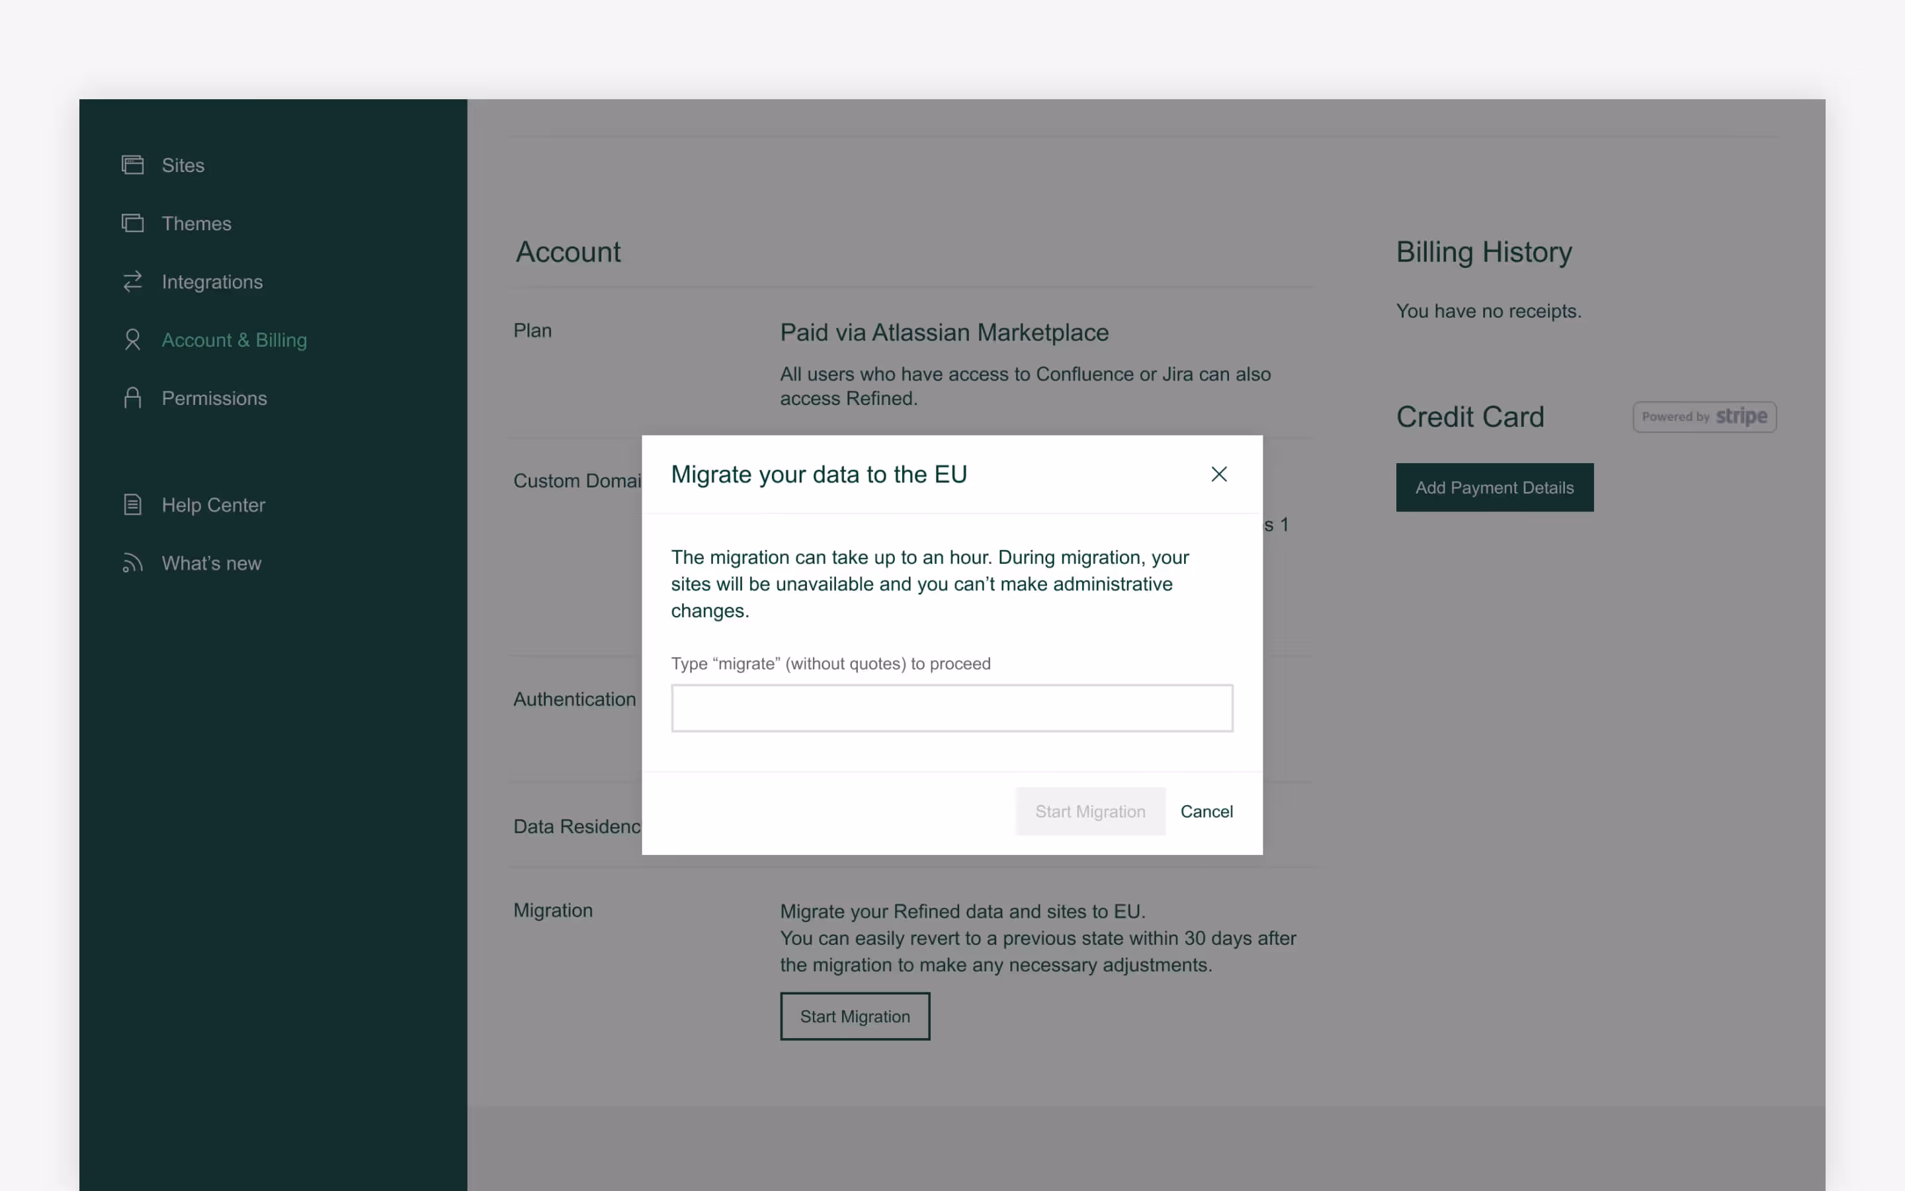The height and width of the screenshot is (1191, 1905).
Task: Open the Integrations menu label
Action: pyautogui.click(x=212, y=282)
